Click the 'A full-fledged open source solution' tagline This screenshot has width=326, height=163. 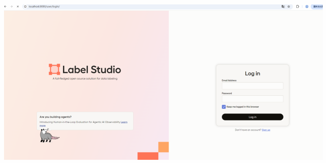click(85, 78)
